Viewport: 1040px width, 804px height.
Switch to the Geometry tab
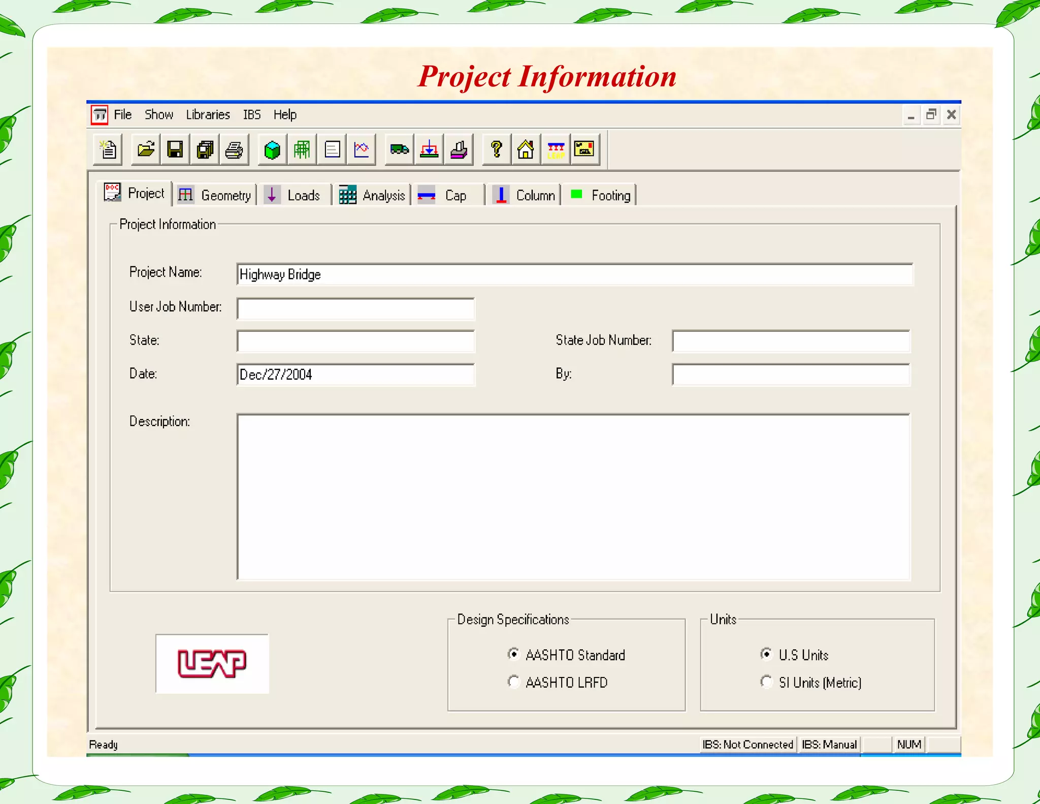(x=215, y=195)
